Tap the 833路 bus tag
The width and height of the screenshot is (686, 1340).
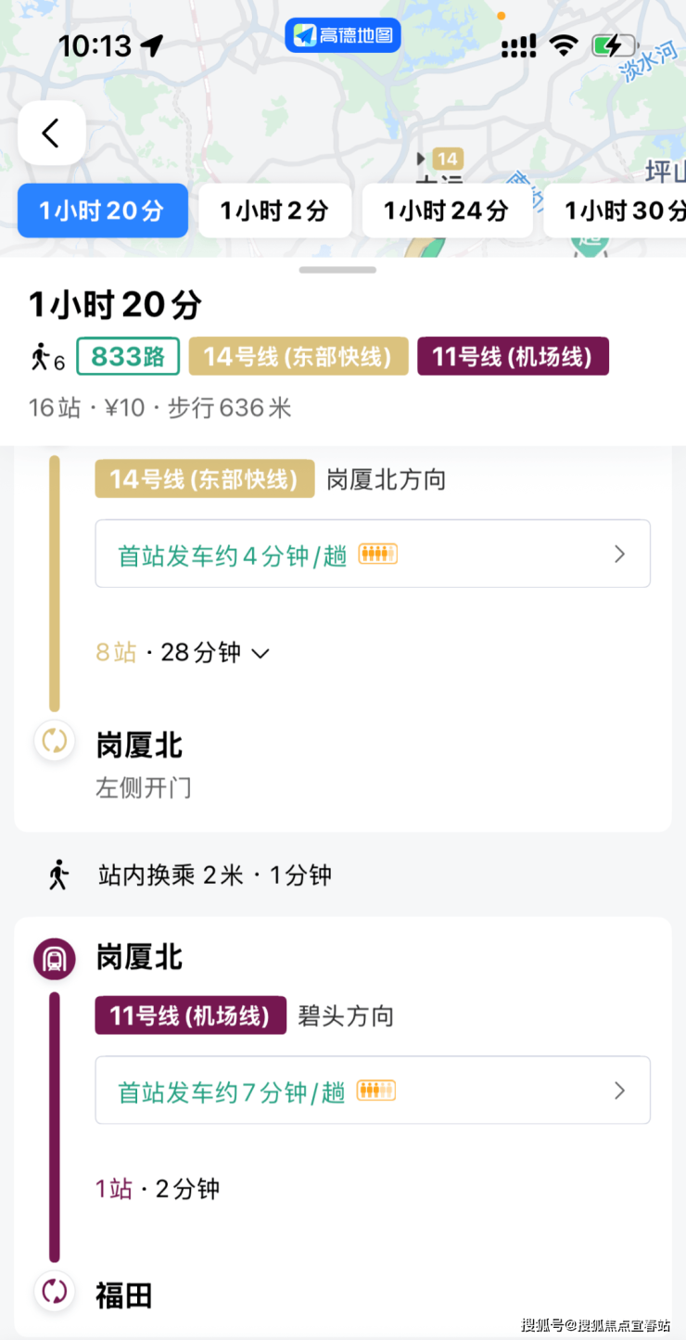128,357
